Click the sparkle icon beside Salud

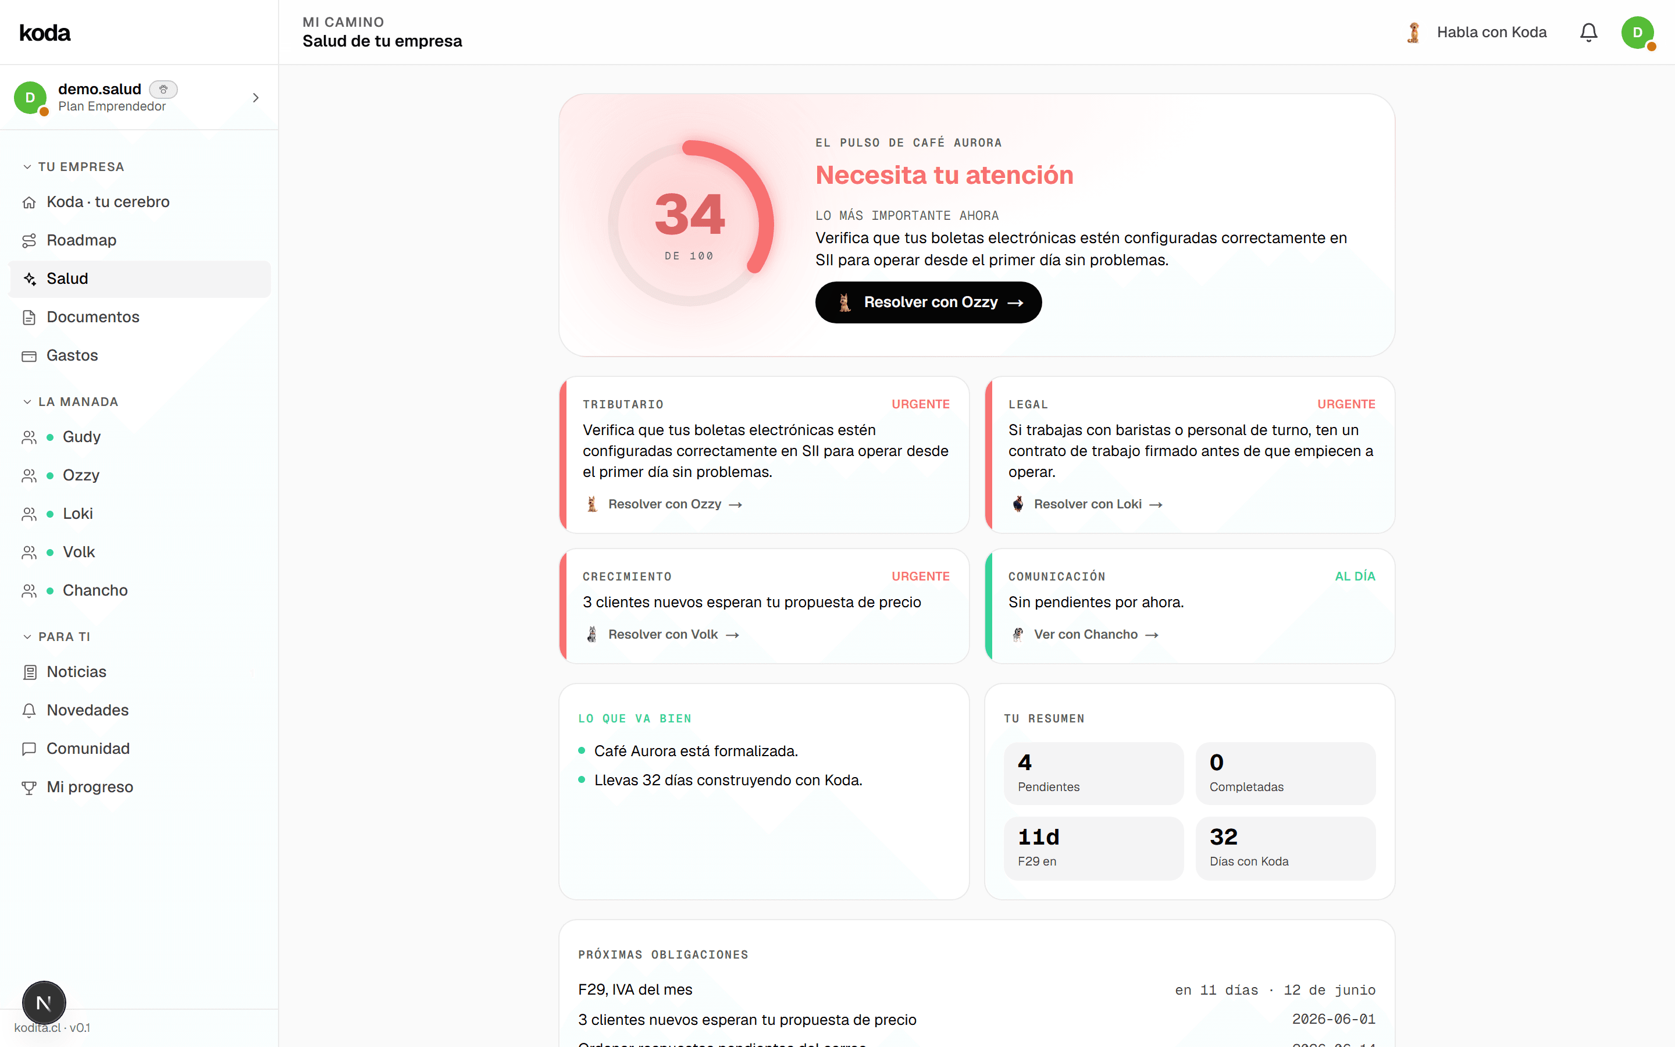[29, 279]
